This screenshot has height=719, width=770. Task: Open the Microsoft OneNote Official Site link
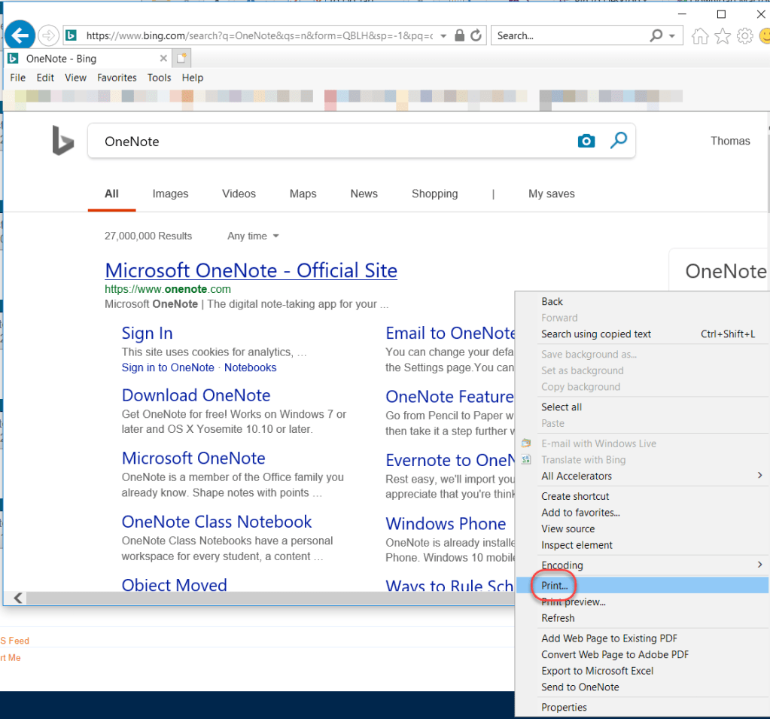pyautogui.click(x=251, y=270)
